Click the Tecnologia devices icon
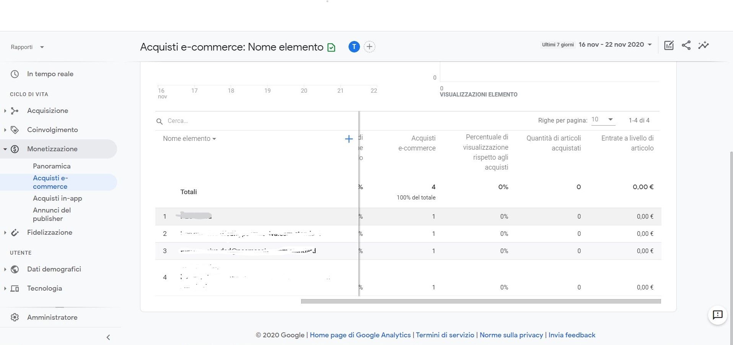Screen dimensions: 733x345 (15, 288)
